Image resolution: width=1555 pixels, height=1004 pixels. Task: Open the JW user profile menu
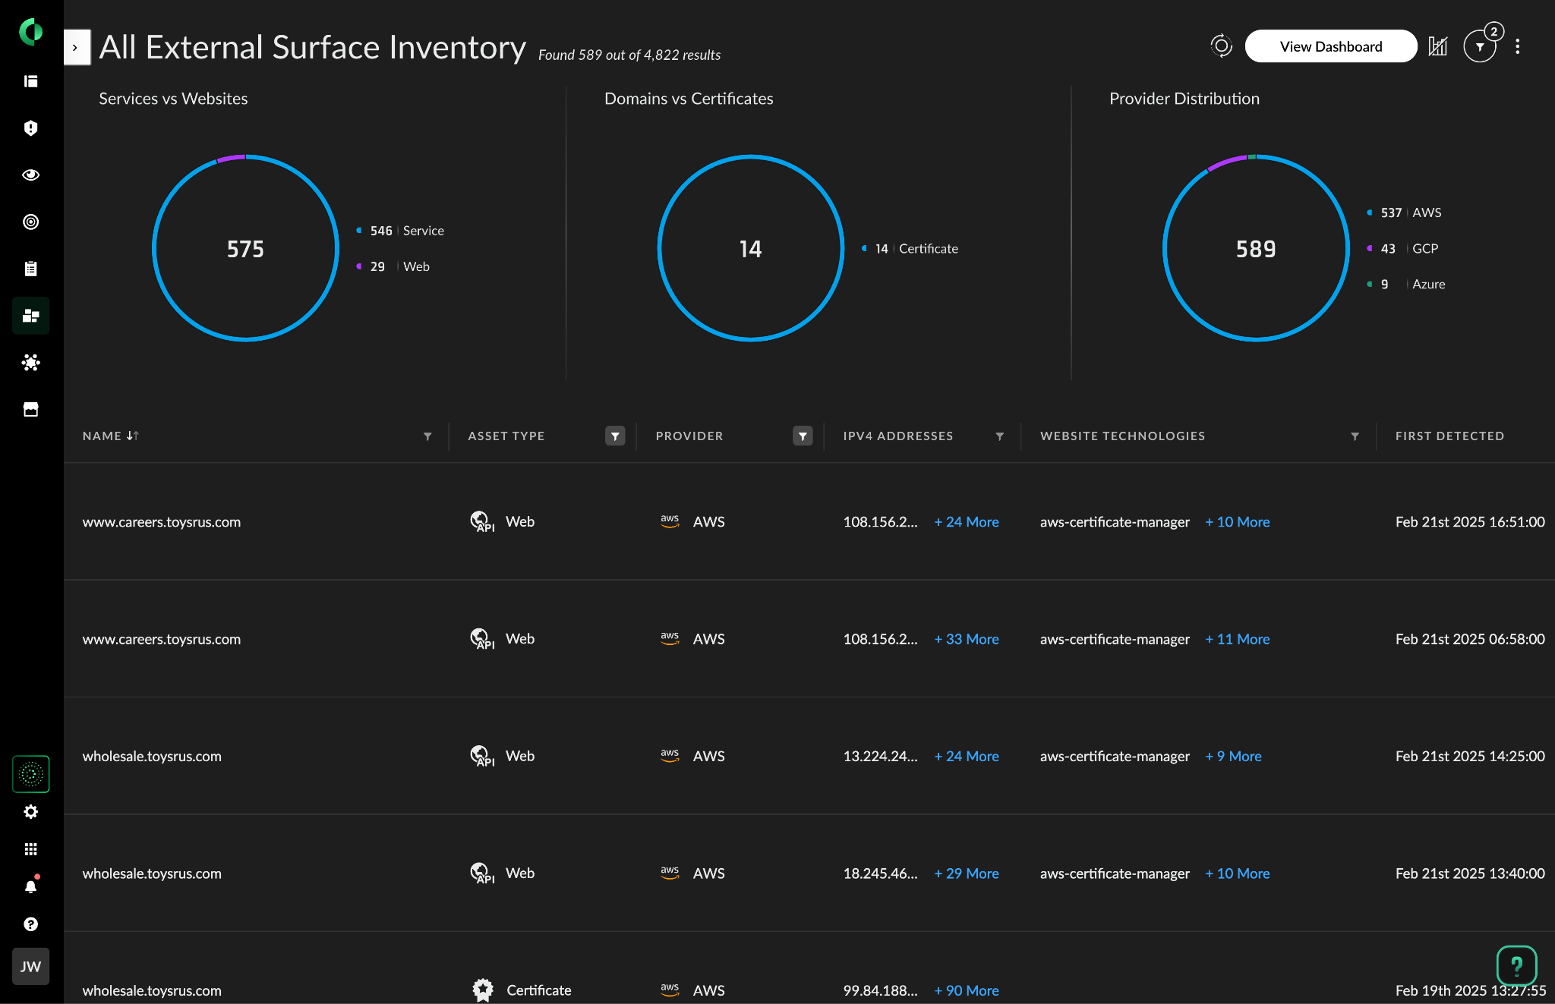click(x=30, y=966)
